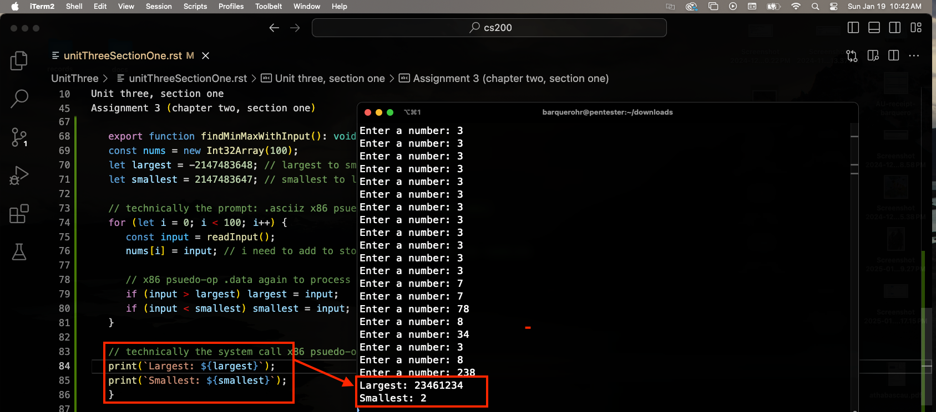Click the print Largest statement on line 84
Screen dimensions: 936x412
(x=191, y=366)
